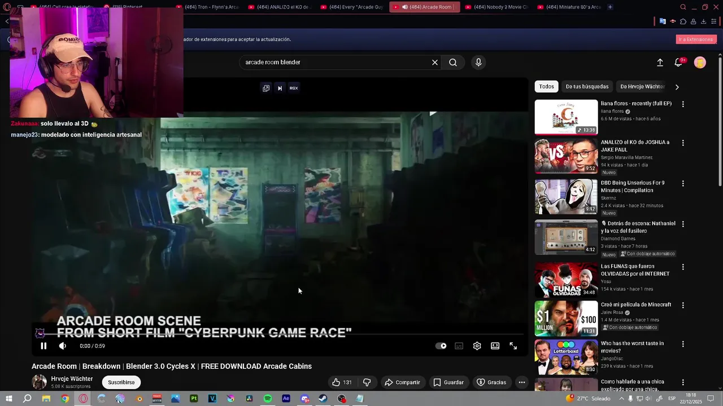Screen dimensions: 723x406
Task: Toggle the autoplay switch in player controls
Action: [441, 346]
